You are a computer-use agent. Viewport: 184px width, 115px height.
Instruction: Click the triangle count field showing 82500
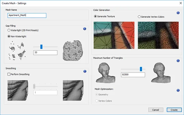click(133, 75)
